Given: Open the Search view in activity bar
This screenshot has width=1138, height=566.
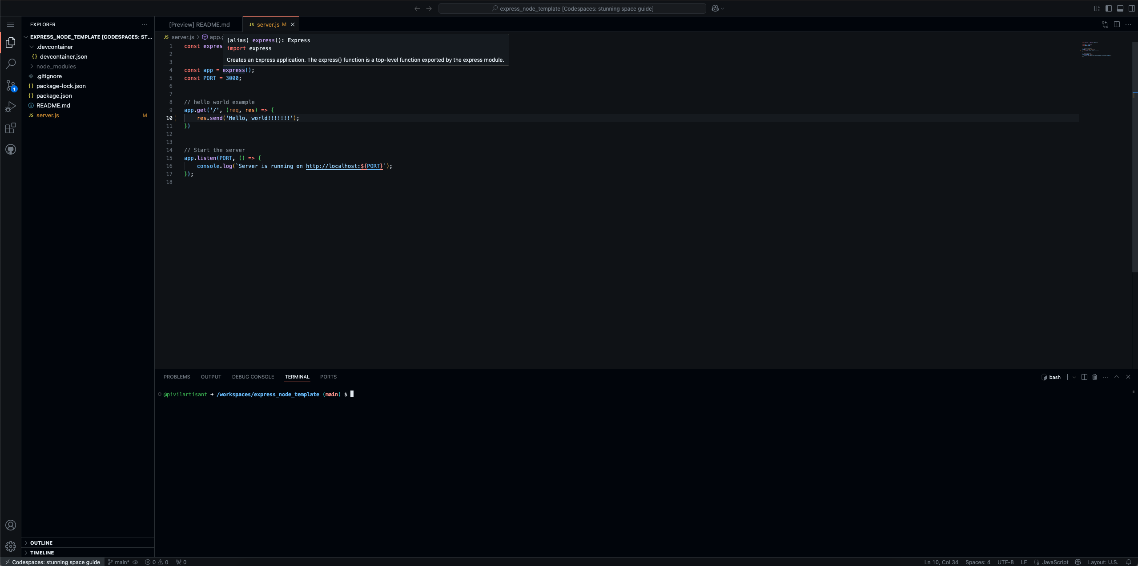Looking at the screenshot, I should pyautogui.click(x=11, y=64).
